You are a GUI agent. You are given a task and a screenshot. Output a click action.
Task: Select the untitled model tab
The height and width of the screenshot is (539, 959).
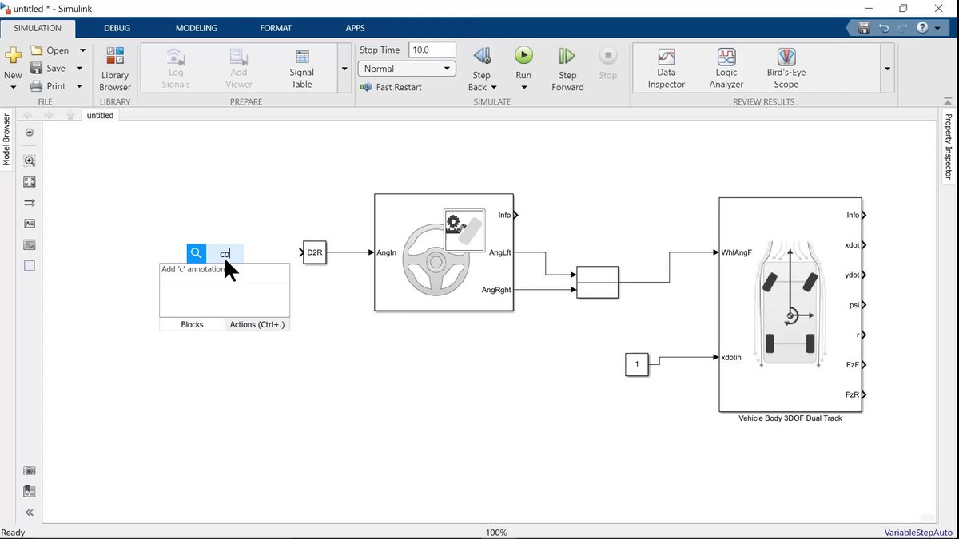tap(101, 115)
